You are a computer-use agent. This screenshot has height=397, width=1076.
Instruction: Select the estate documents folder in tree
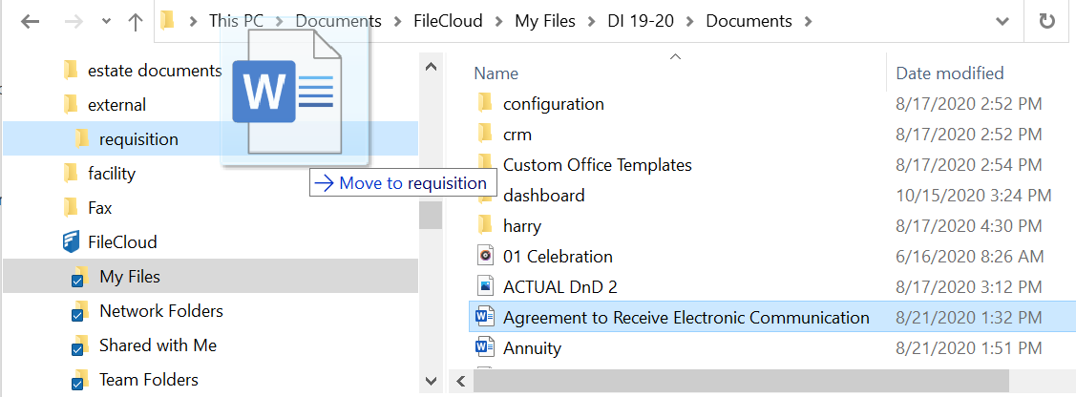(154, 70)
